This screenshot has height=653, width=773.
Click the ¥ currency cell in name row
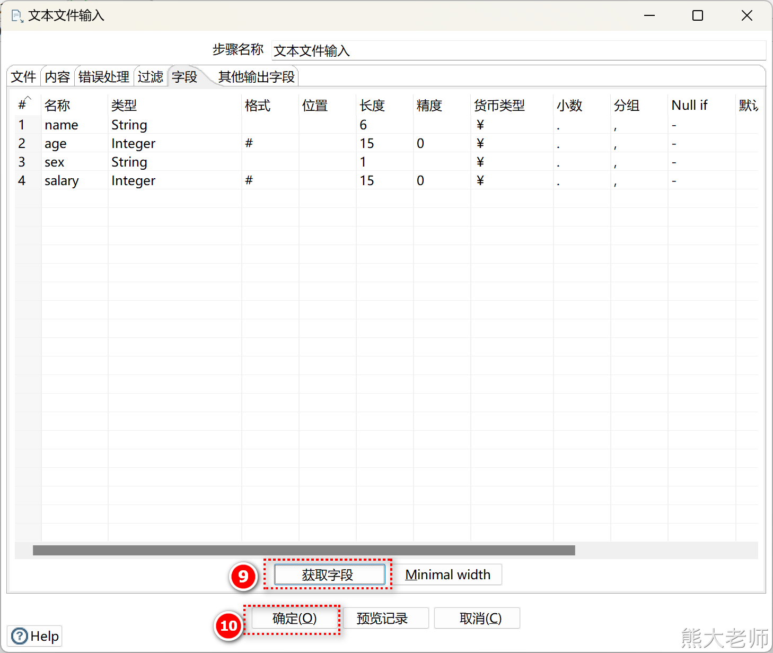[x=512, y=125]
